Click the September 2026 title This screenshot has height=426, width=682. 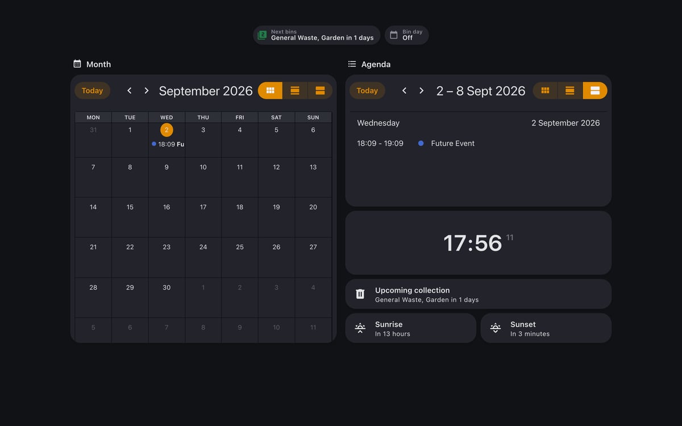tap(206, 91)
